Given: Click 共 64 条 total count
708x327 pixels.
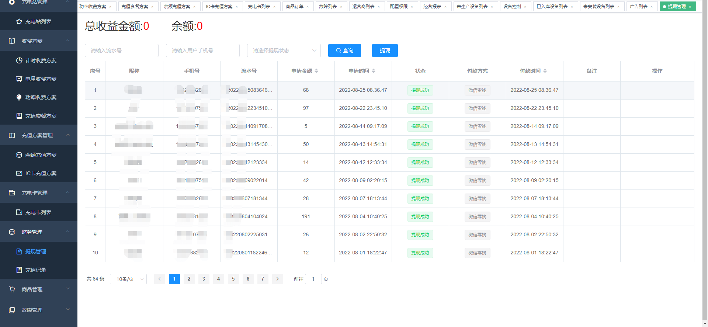Looking at the screenshot, I should click(x=96, y=279).
